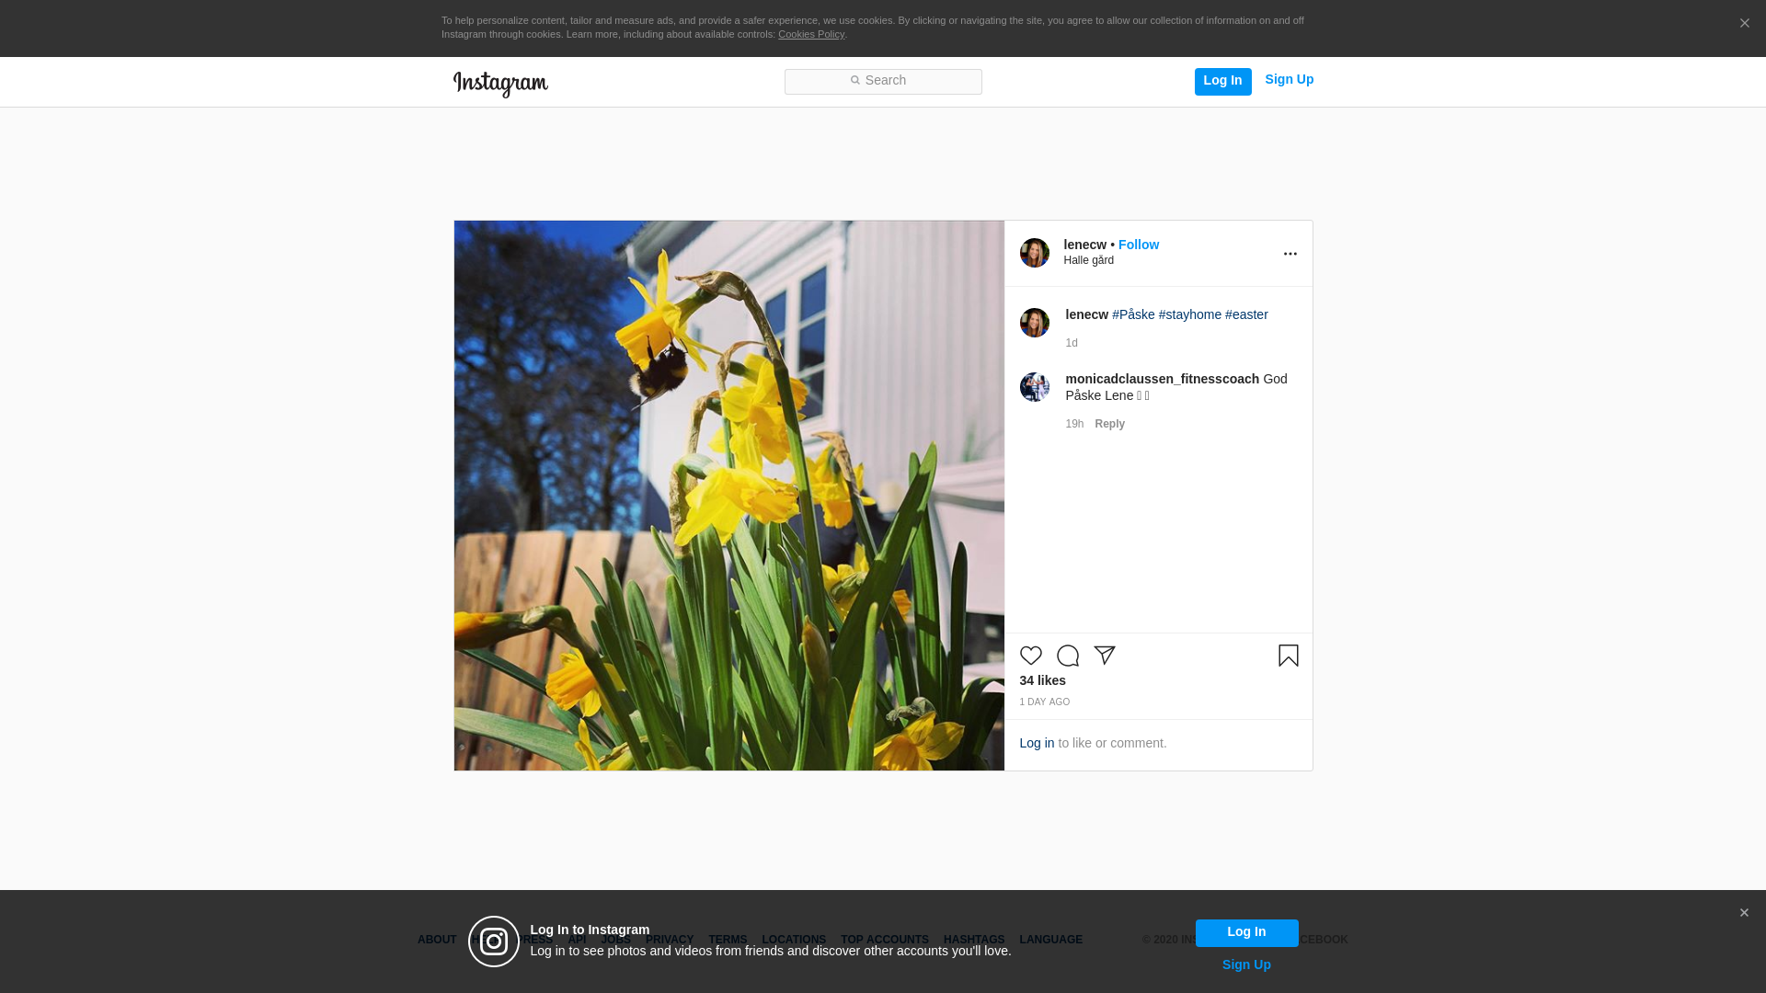Open the LANGUAGE selector in footer
This screenshot has height=993, width=1766.
tap(1050, 940)
